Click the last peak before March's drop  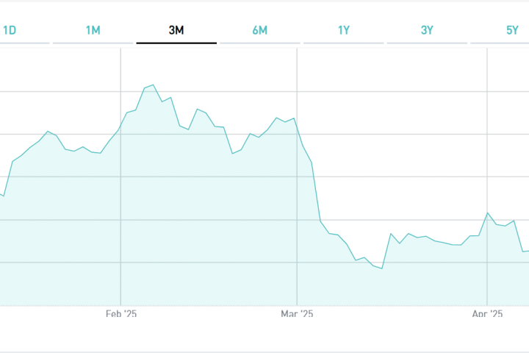click(x=294, y=118)
